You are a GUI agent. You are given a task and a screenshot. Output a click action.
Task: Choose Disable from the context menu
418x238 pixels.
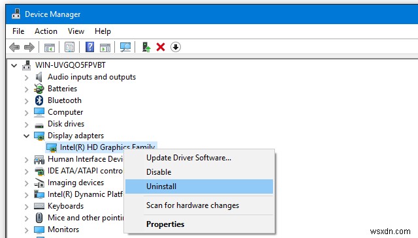tap(199, 172)
